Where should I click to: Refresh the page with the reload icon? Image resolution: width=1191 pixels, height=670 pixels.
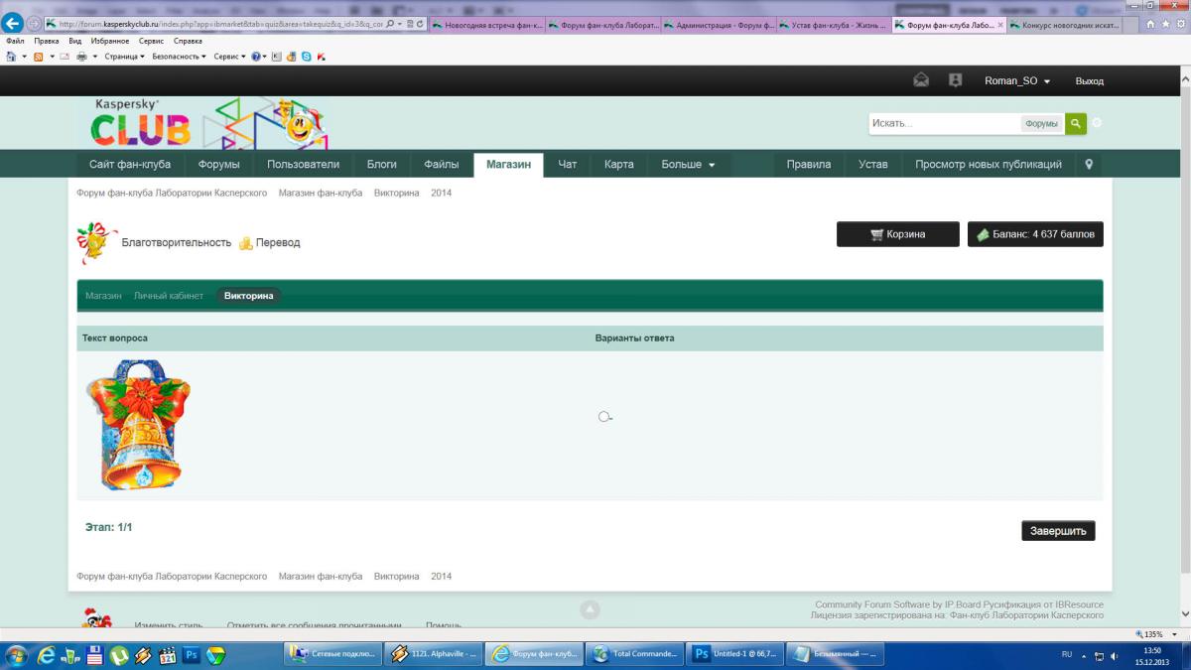pyautogui.click(x=422, y=23)
